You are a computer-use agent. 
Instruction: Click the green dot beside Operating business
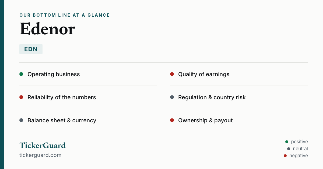[21, 74]
